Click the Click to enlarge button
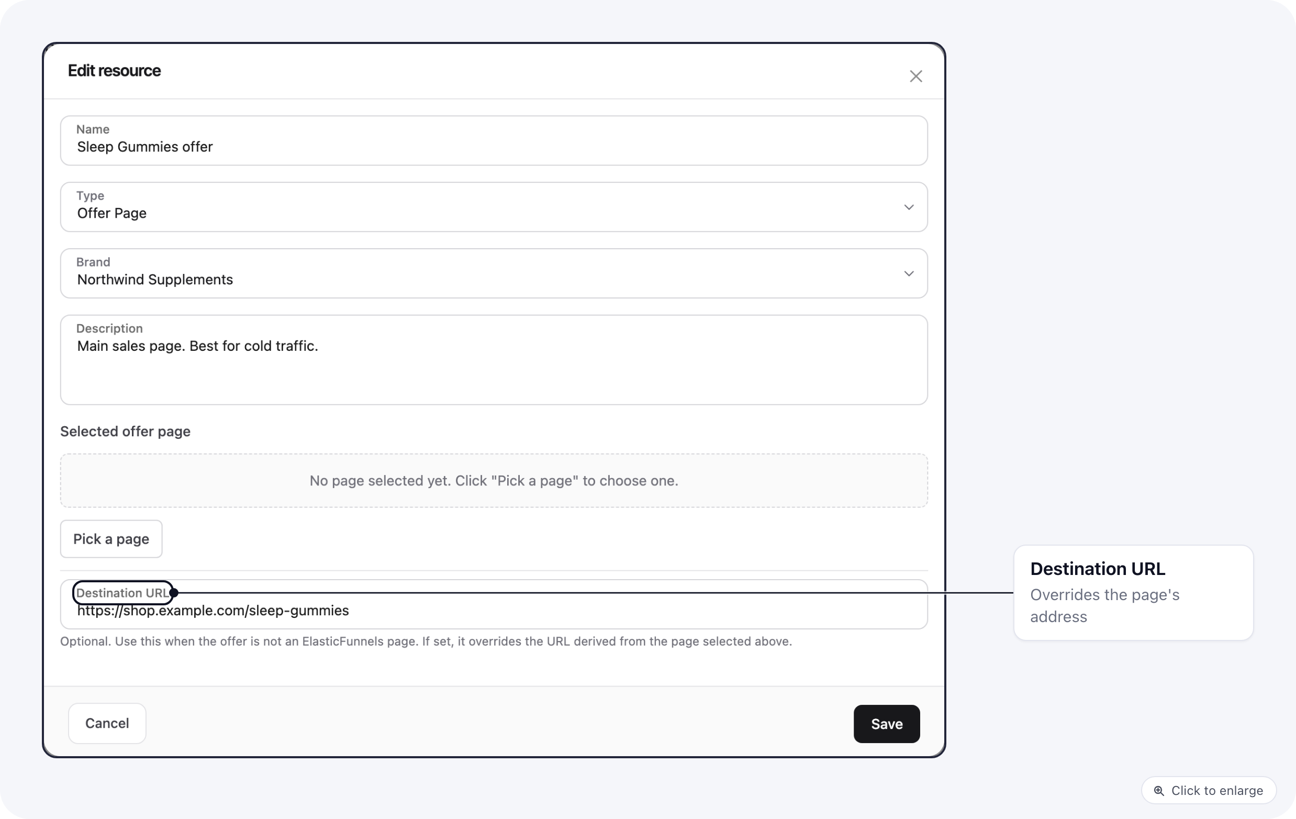The height and width of the screenshot is (819, 1296). 1208,790
